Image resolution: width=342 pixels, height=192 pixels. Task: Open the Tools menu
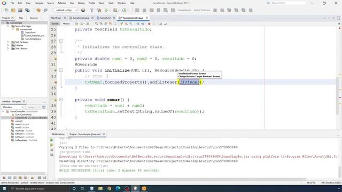111,3
